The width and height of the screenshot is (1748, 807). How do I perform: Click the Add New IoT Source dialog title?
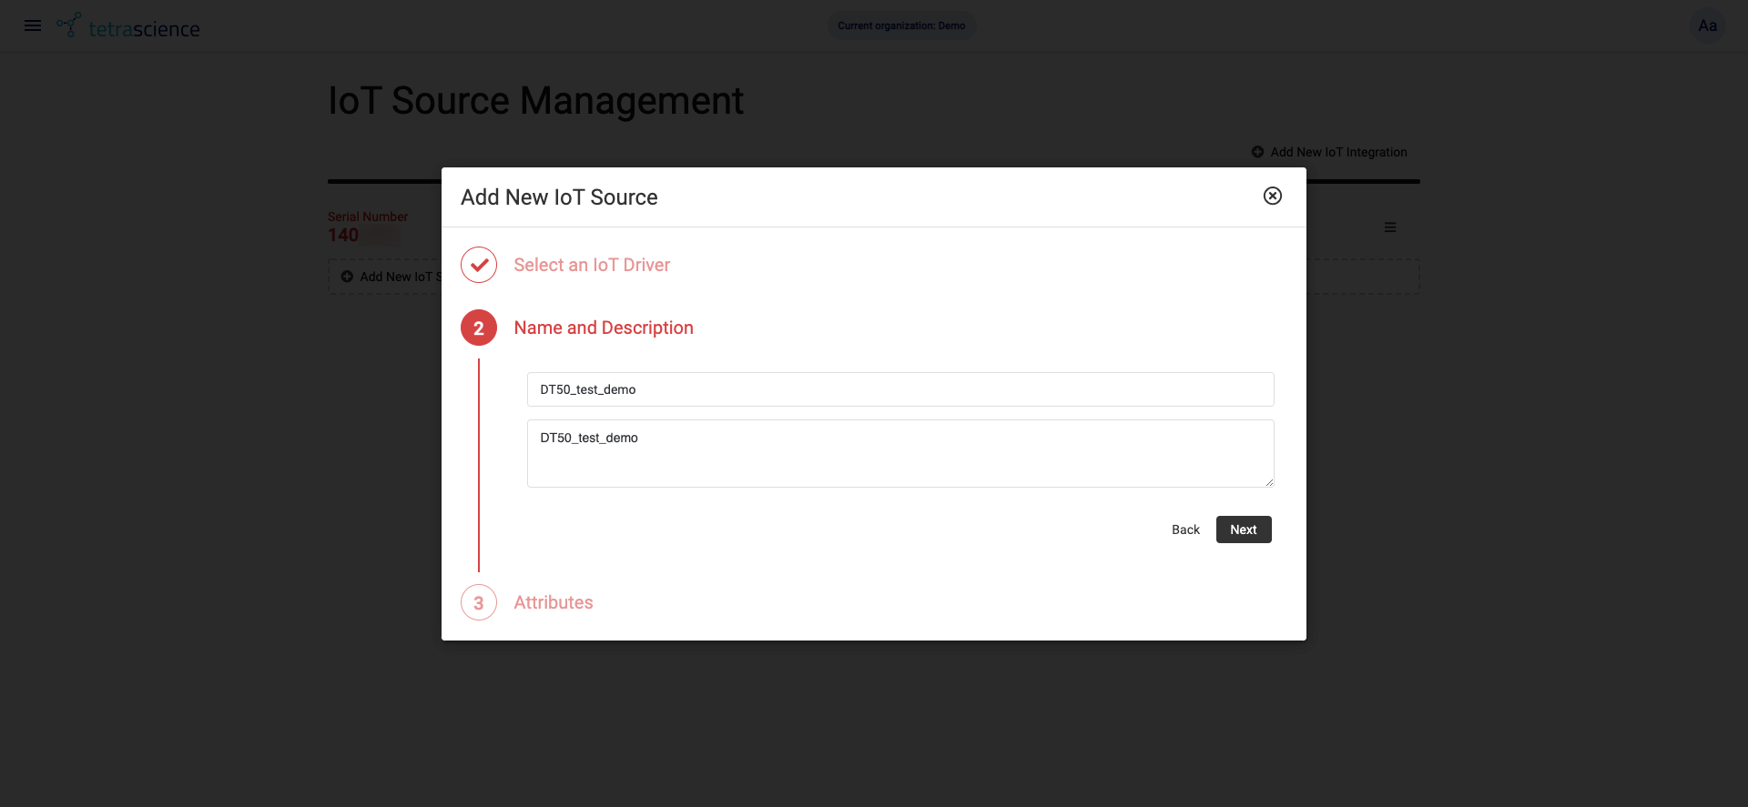pos(559,197)
